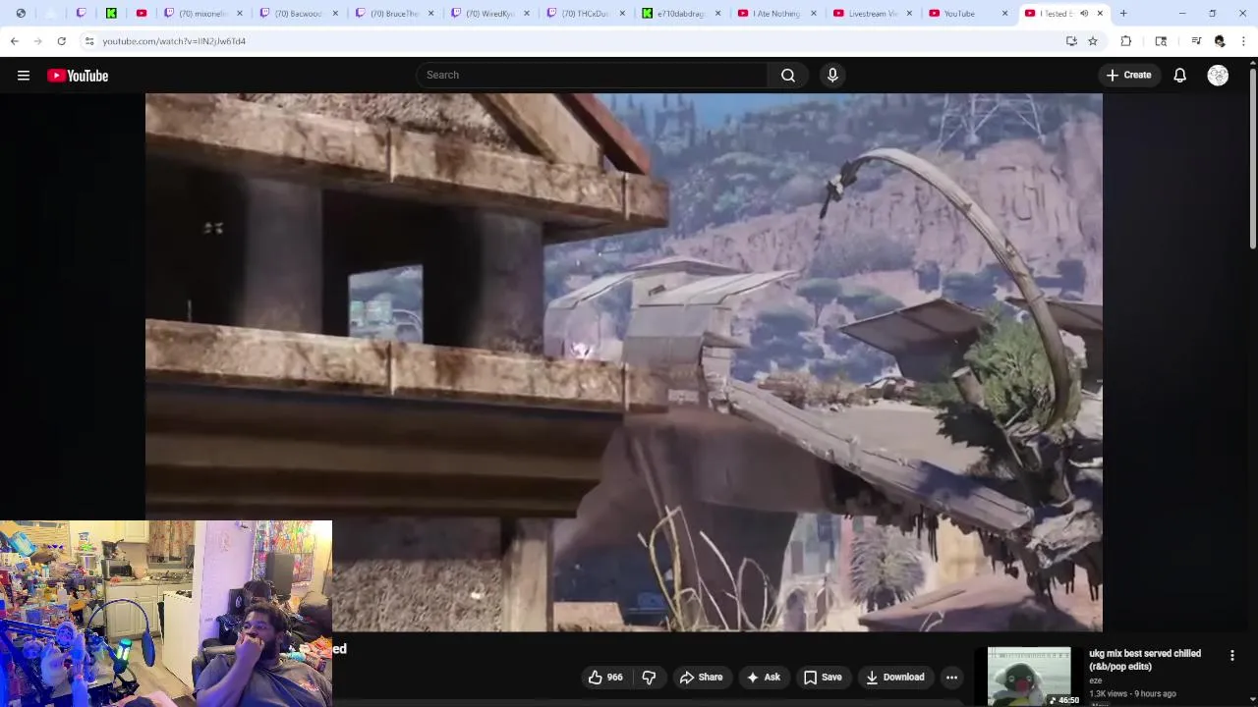
Task: Open the YouTube hamburger guide menu
Action: [24, 76]
